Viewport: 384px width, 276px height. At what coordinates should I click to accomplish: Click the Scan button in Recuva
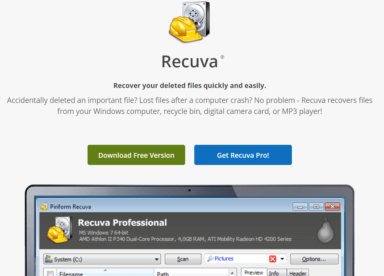(183, 259)
